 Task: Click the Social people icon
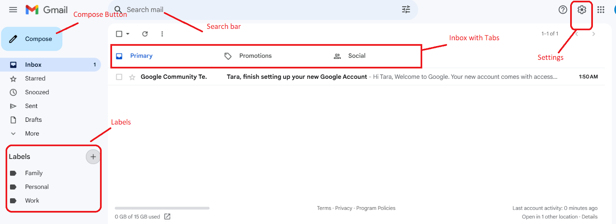click(x=337, y=56)
